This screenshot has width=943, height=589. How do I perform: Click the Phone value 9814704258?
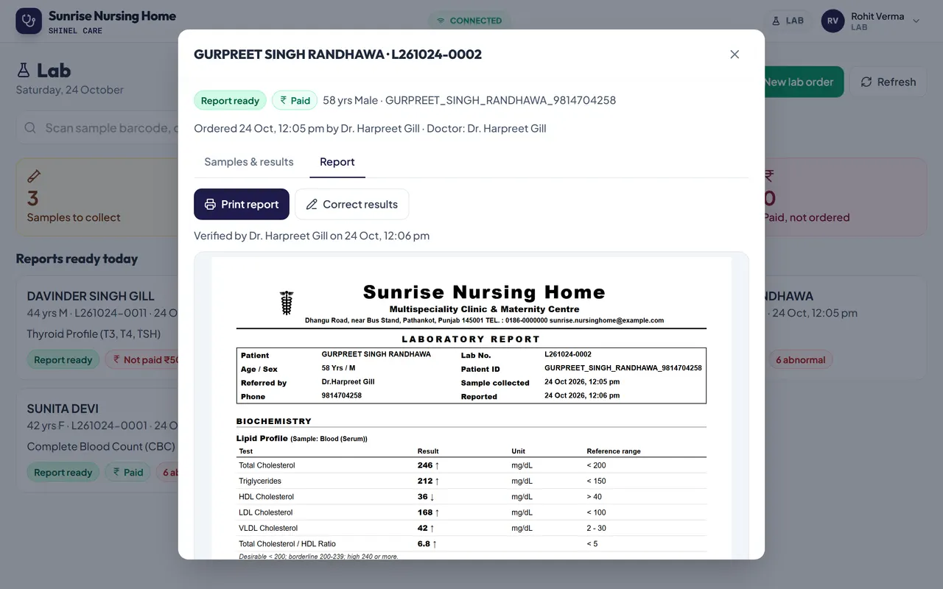(x=342, y=395)
